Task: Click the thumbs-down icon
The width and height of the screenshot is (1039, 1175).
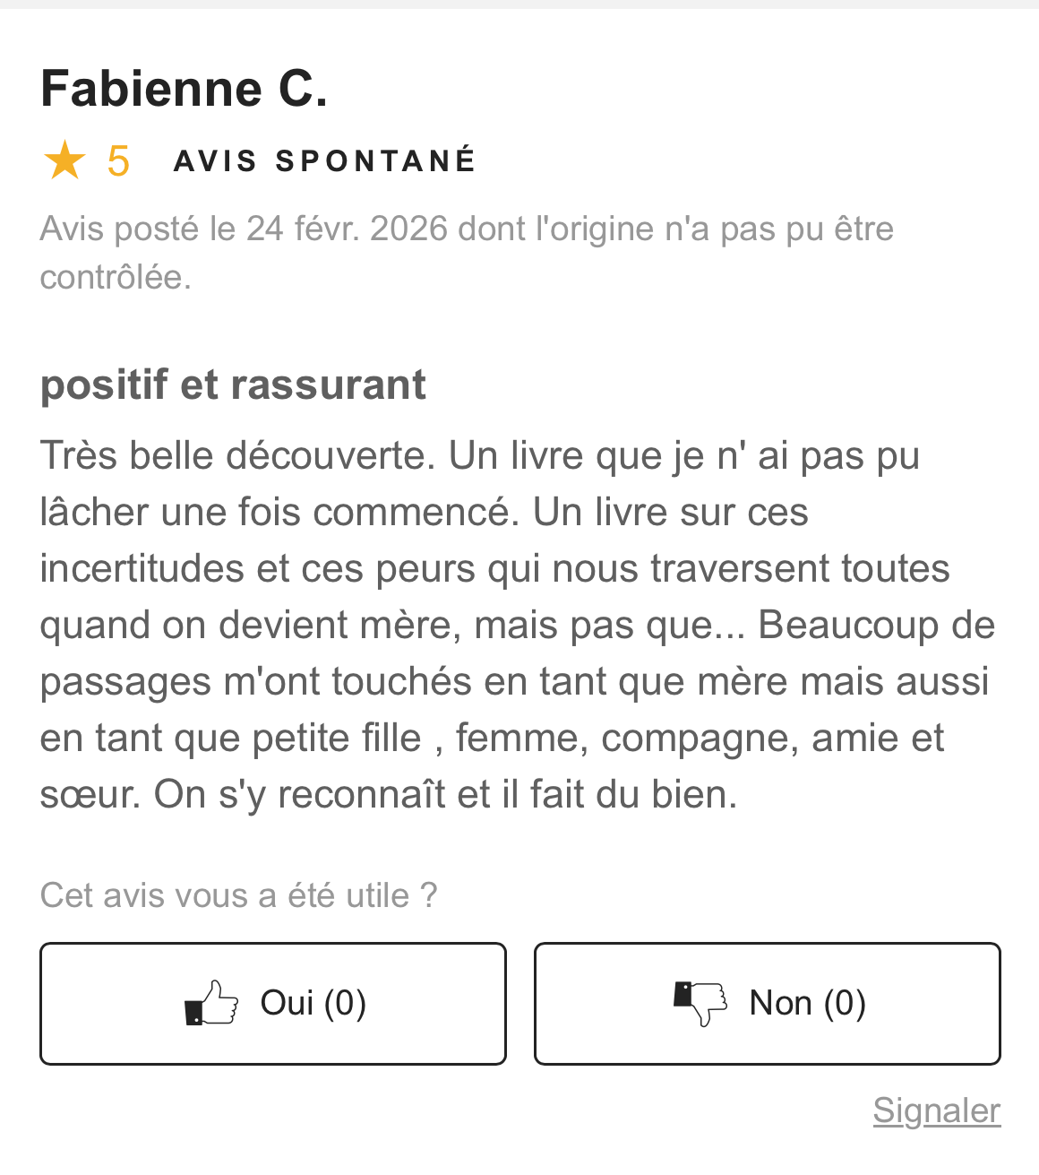Action: (x=700, y=1003)
